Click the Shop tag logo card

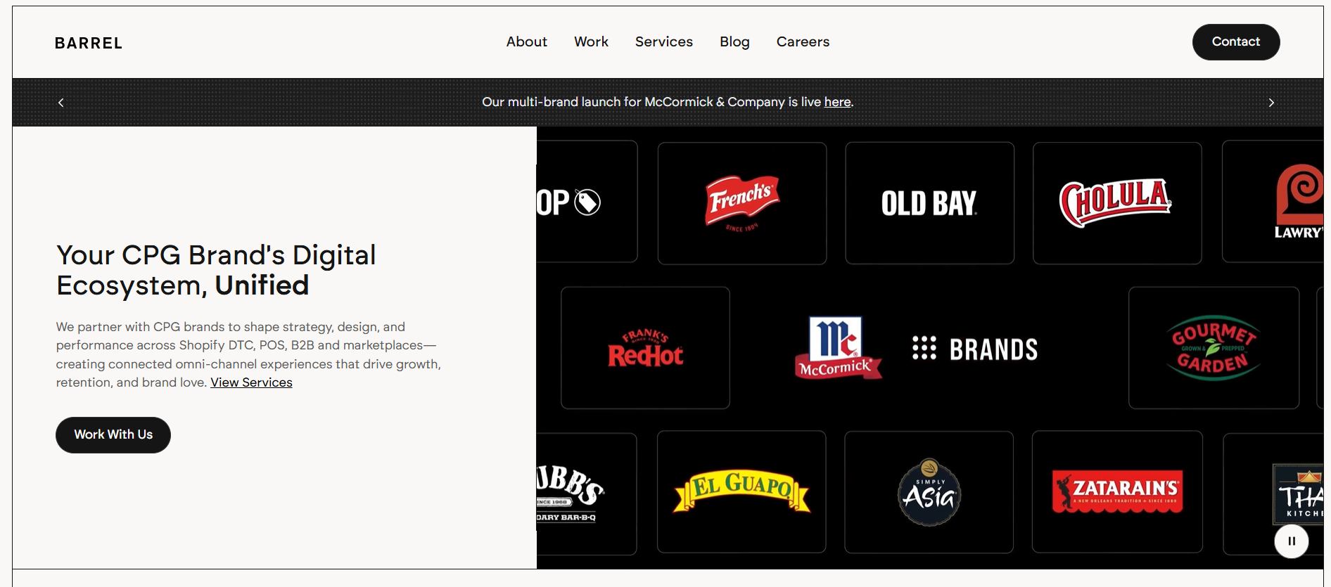587,202
